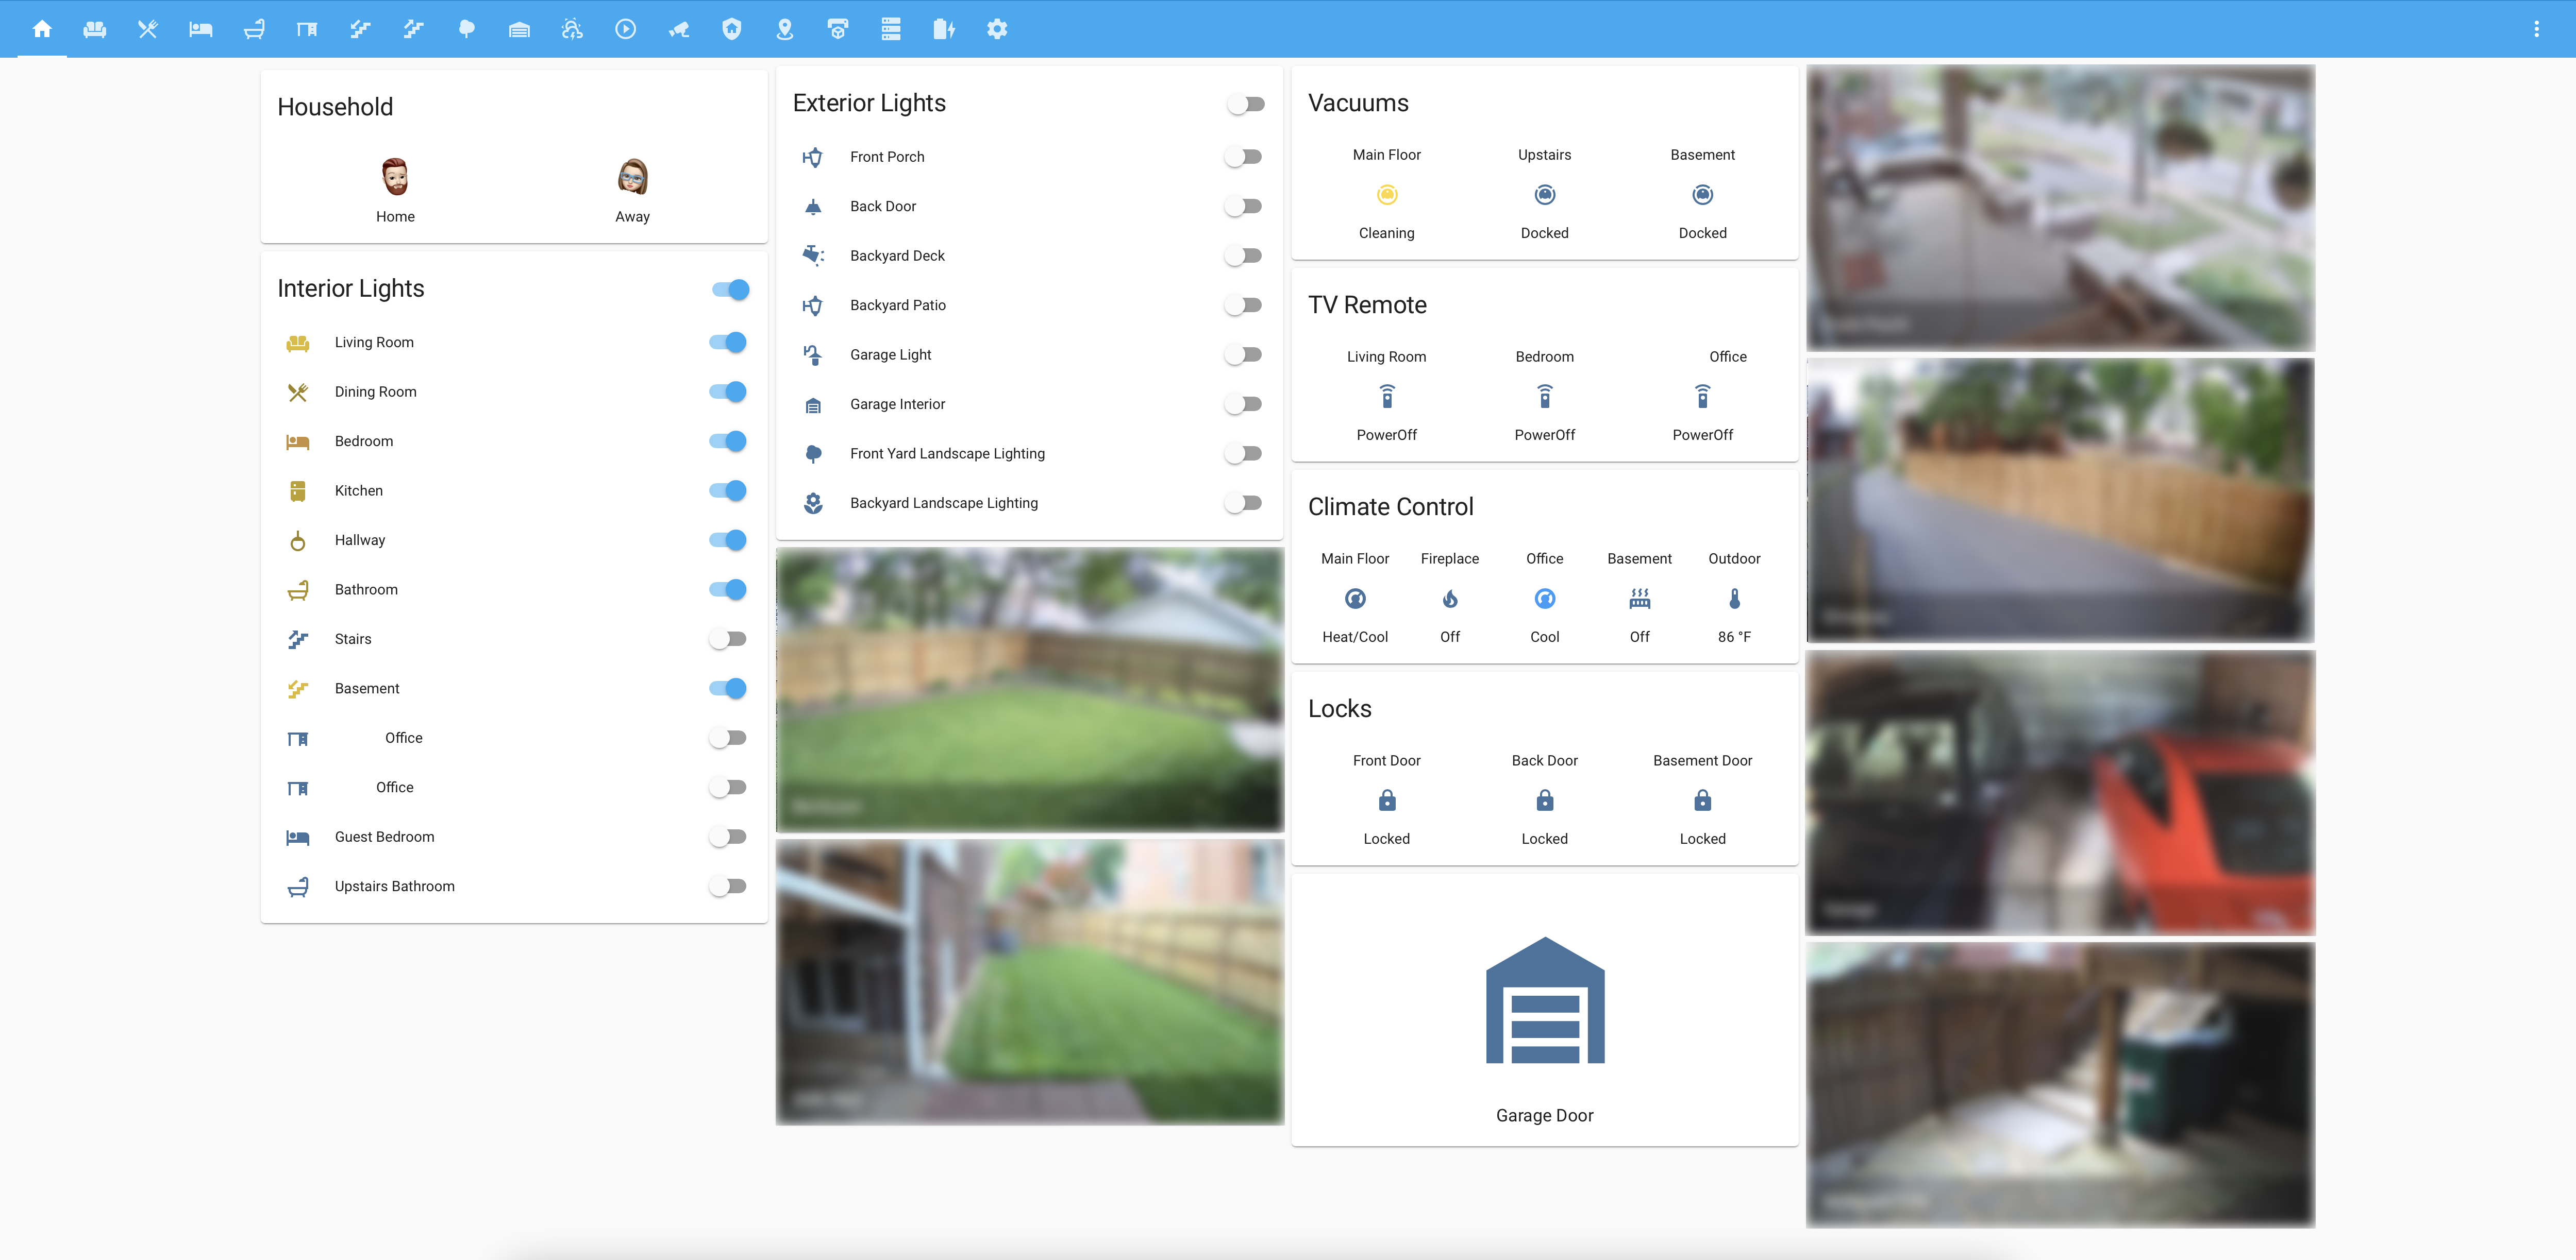Viewport: 2576px width, 1260px height.
Task: Click the large Garage Door icon
Action: point(1544,1000)
